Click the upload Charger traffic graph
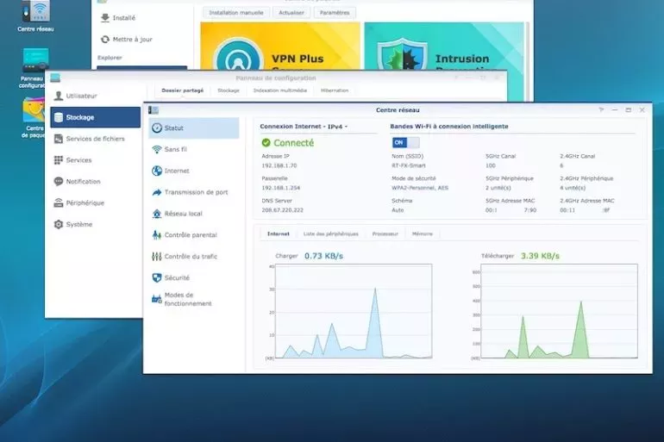664x442 pixels. (354, 311)
